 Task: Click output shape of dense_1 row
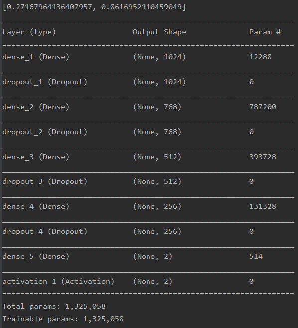click(x=159, y=57)
